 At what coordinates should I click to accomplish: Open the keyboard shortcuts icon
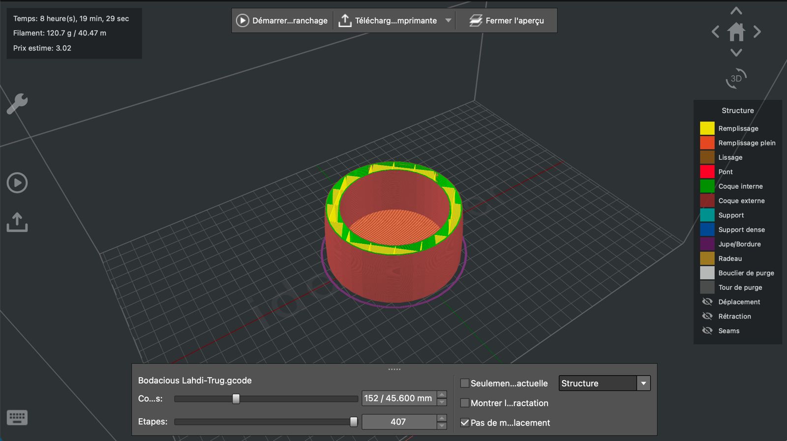17,418
